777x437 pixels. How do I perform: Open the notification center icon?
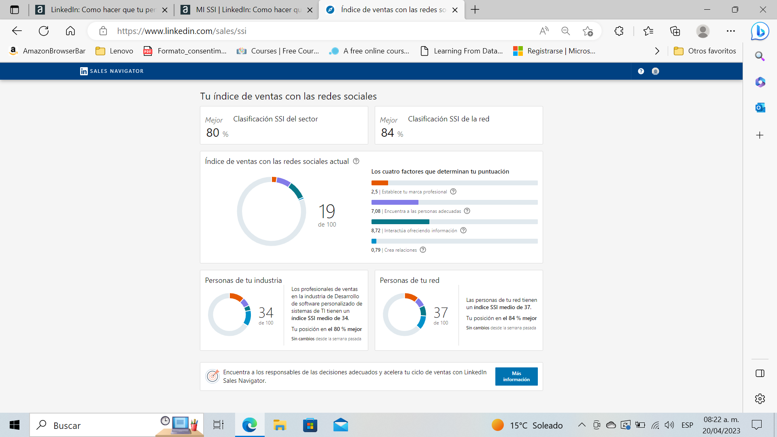click(756, 425)
